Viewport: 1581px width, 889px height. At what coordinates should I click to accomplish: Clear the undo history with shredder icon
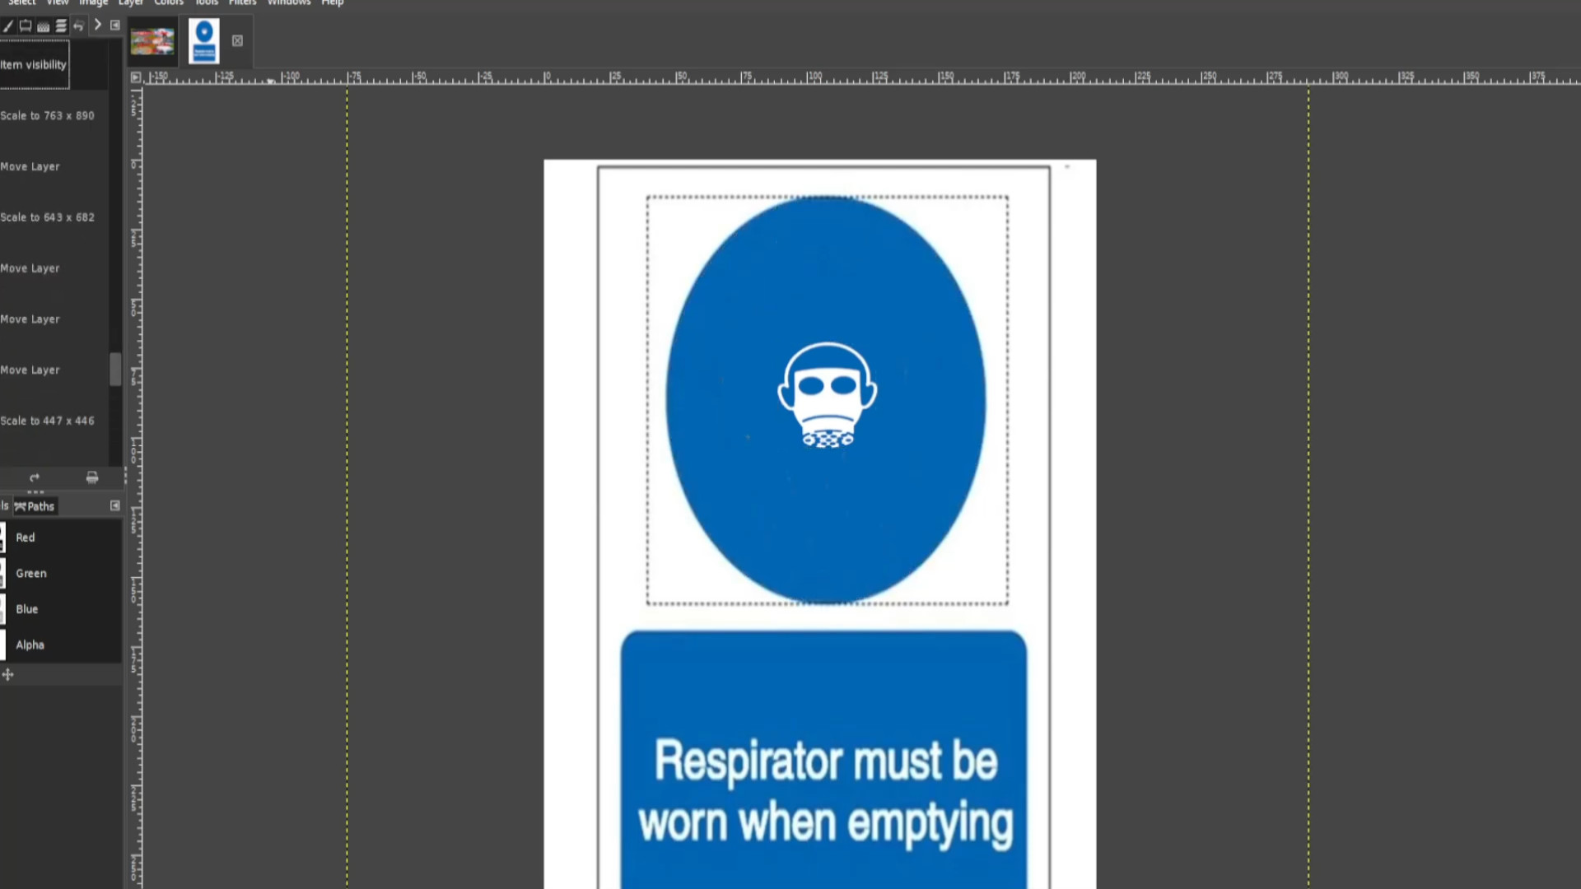pyautogui.click(x=92, y=477)
